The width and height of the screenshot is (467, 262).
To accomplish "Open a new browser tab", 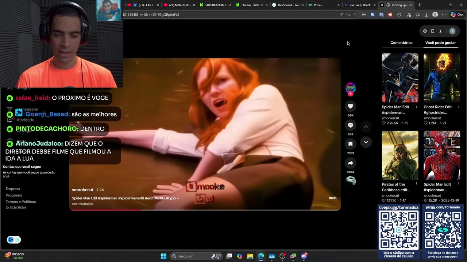I will click(419, 5).
